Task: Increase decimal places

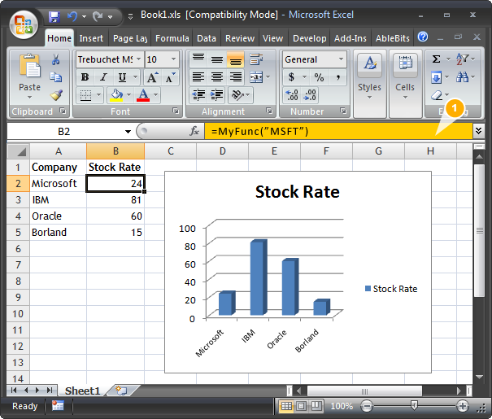Action: [x=291, y=95]
